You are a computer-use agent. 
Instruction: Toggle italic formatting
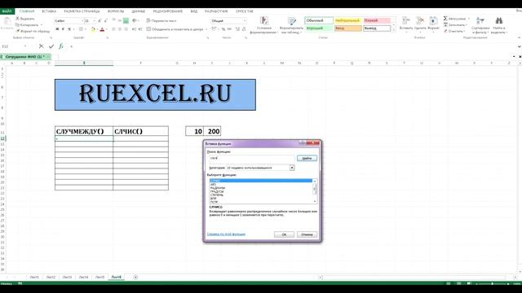click(x=64, y=29)
